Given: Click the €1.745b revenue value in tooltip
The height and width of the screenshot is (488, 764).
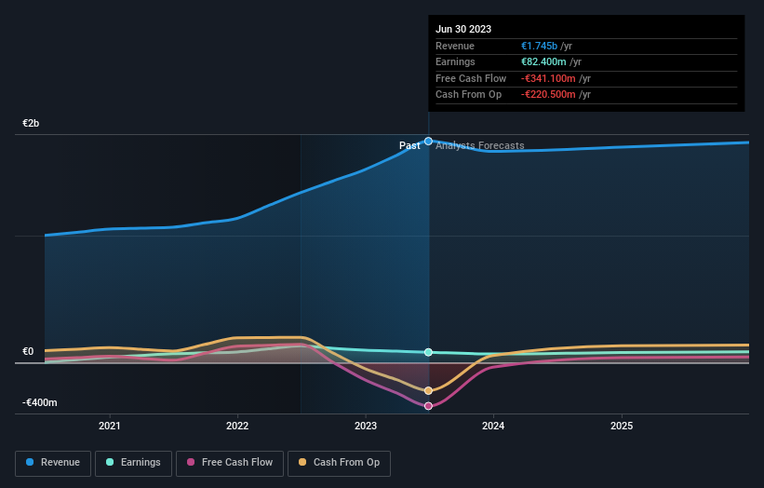Looking at the screenshot, I should pyautogui.click(x=539, y=46).
